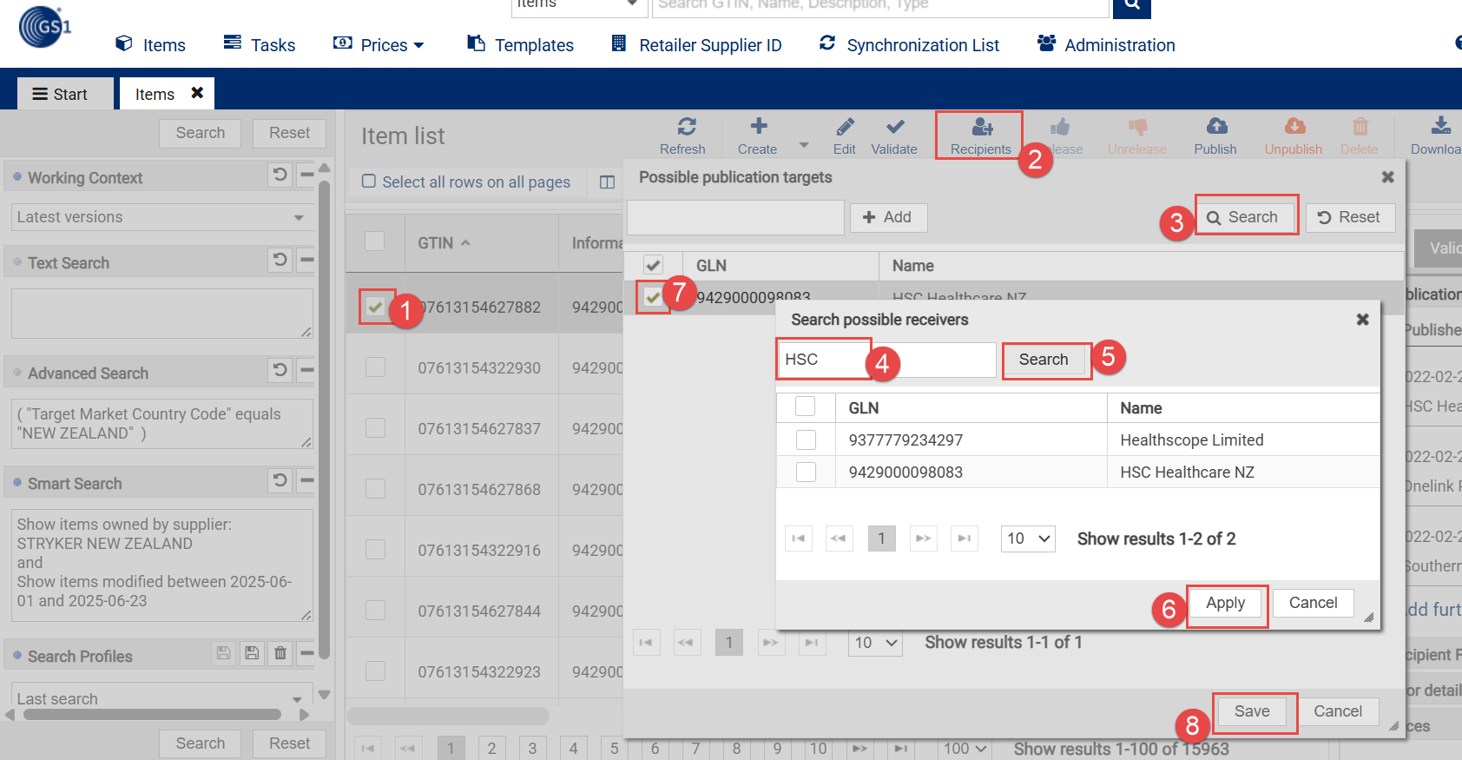The image size is (1462, 760).
Task: Toggle the Item list header checkbox
Action: pyautogui.click(x=374, y=241)
